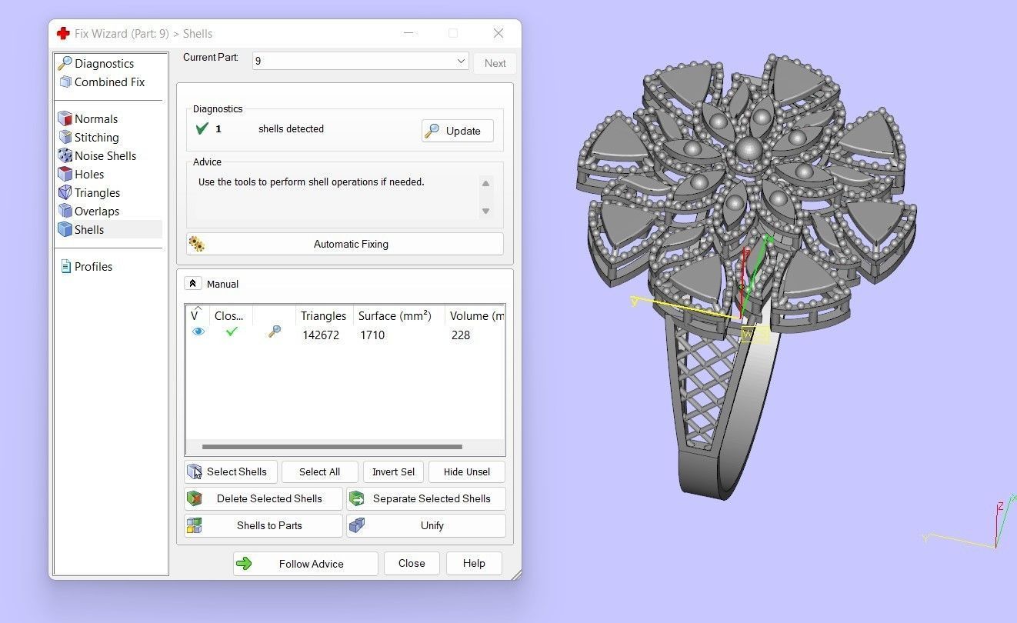Viewport: 1017px width, 623px height.
Task: Click the Fix Wizard red cross icon
Action: click(x=63, y=33)
